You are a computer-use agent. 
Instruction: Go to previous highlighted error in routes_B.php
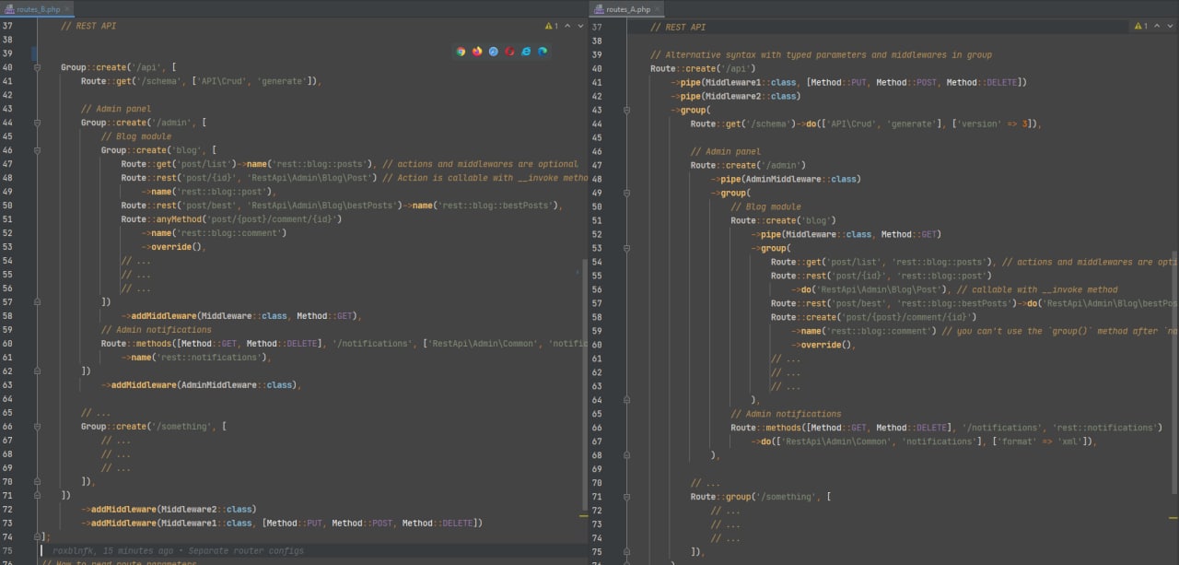pos(566,27)
